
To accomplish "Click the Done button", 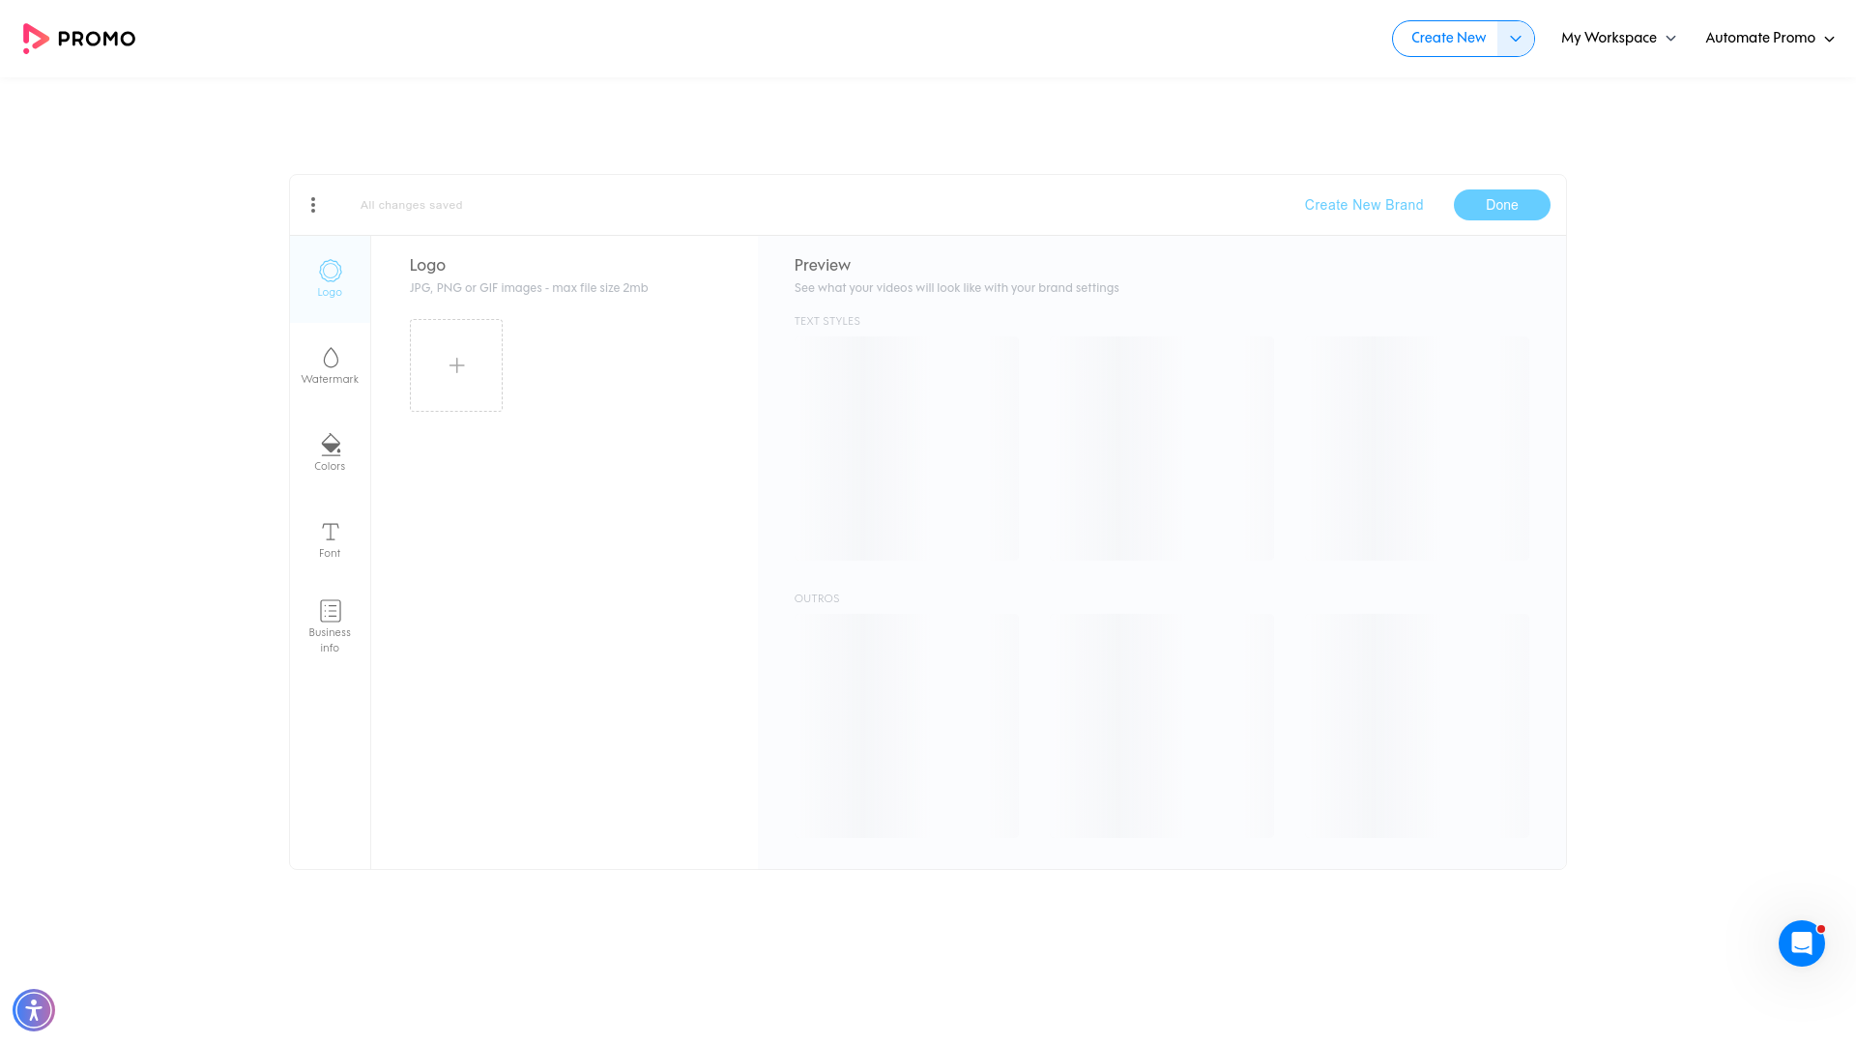I will (x=1501, y=205).
